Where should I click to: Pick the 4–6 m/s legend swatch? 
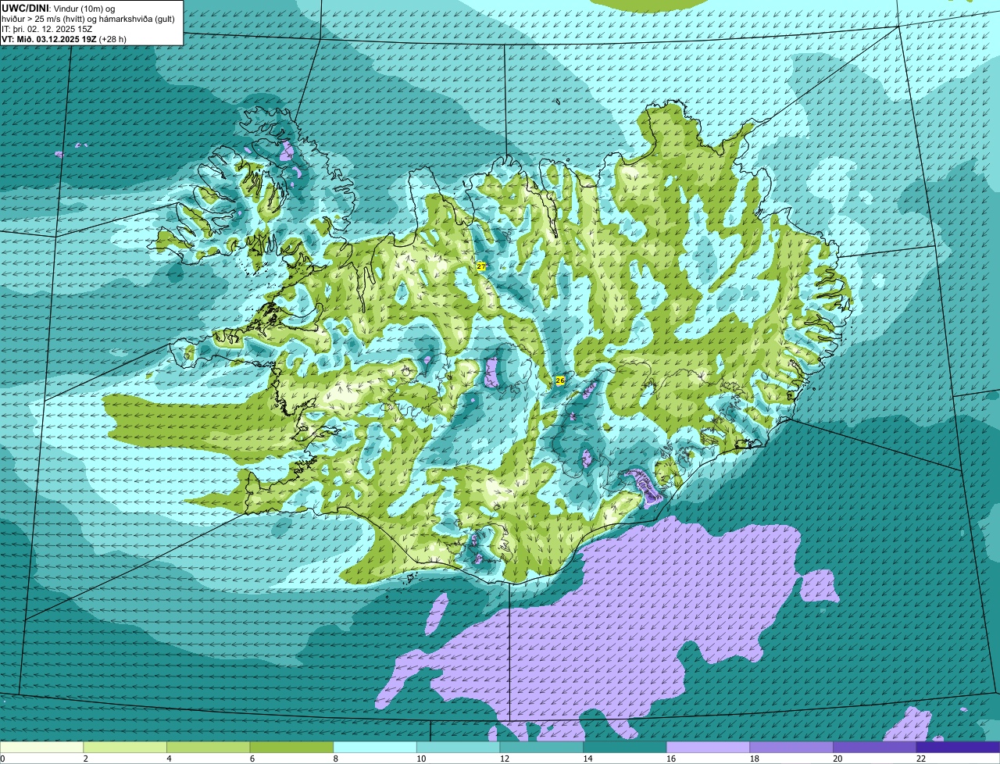(208, 747)
